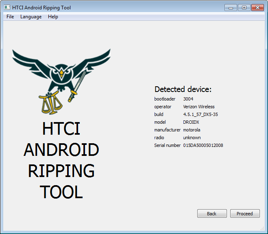Click the large HTCI title text
The image size is (268, 234).
point(61,128)
